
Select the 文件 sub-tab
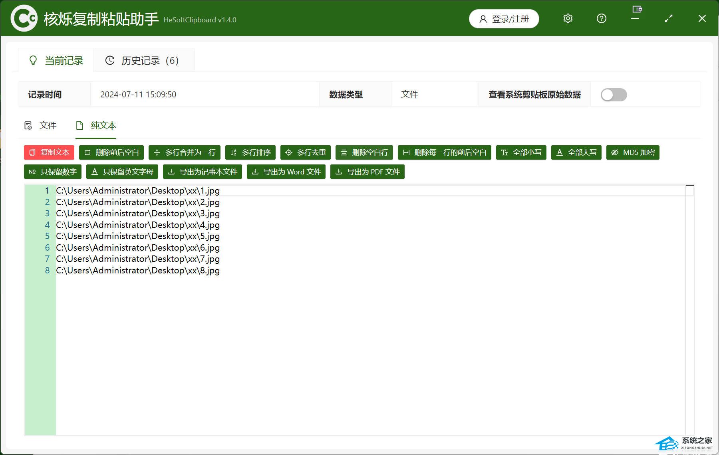tap(40, 126)
